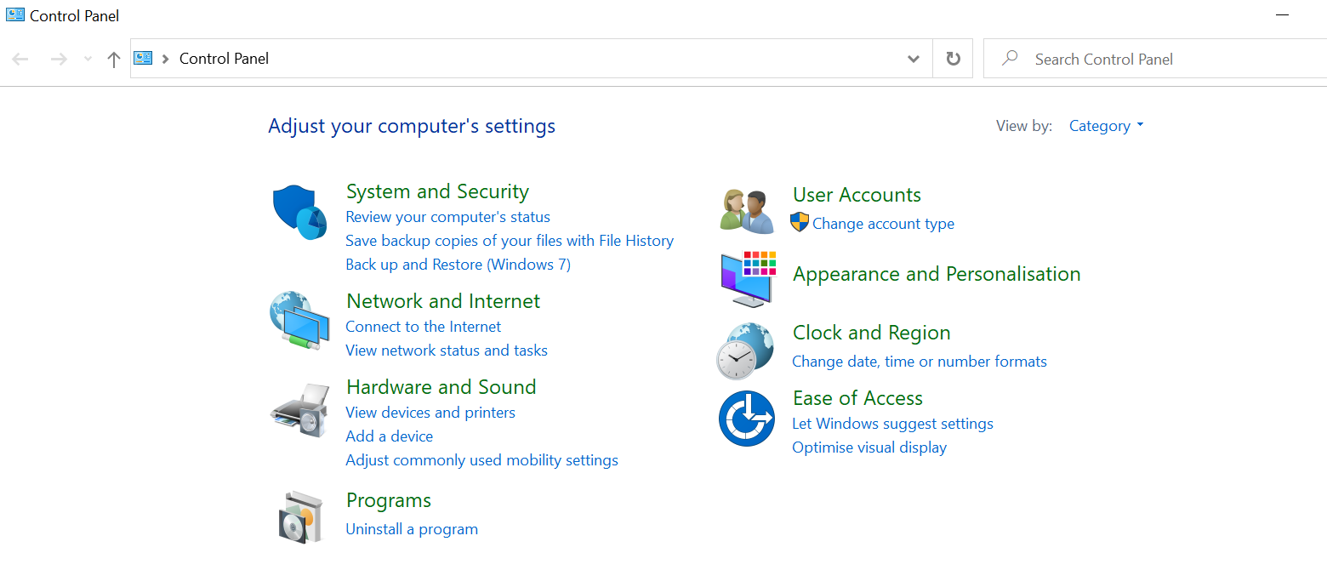
Task: Open Uninstall a program link
Action: (x=412, y=529)
